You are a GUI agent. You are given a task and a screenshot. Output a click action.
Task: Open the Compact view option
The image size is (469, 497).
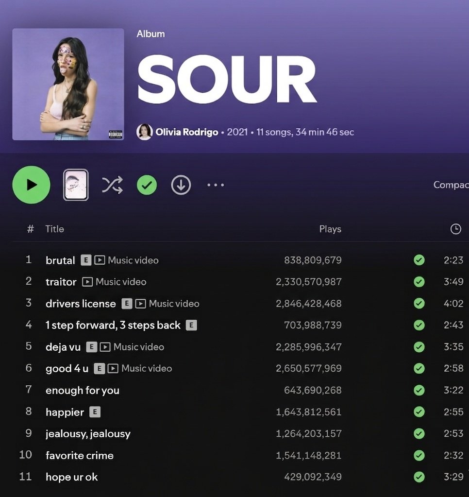(x=451, y=185)
